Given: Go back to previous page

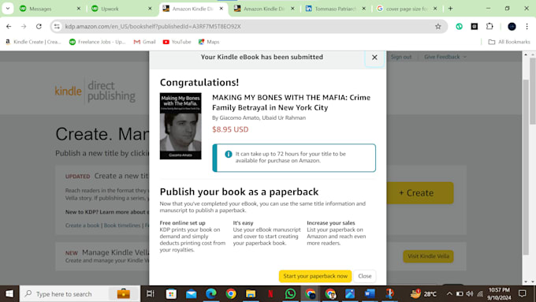Looking at the screenshot, I should pos(9,26).
